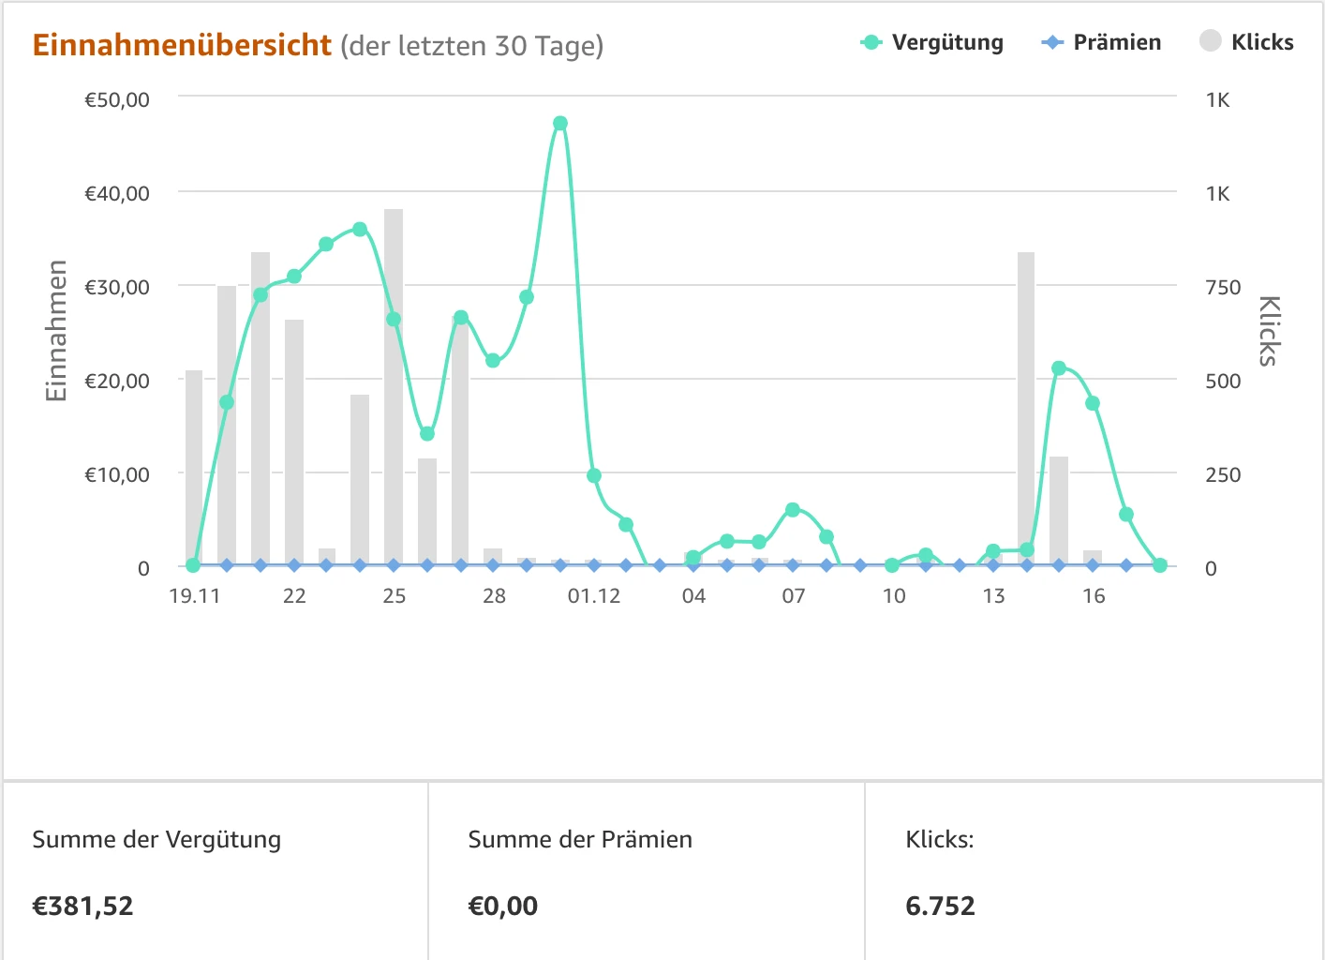Click the Einnahmenübersicht chart title
The image size is (1325, 960).
[182, 45]
